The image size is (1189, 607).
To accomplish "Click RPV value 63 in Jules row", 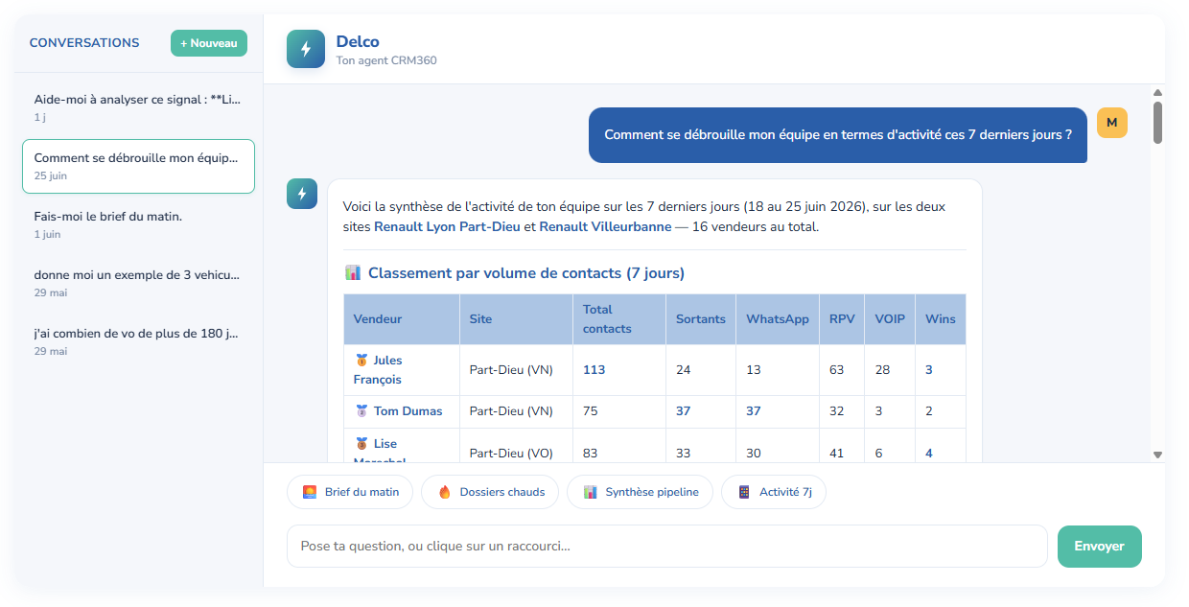I will click(837, 370).
